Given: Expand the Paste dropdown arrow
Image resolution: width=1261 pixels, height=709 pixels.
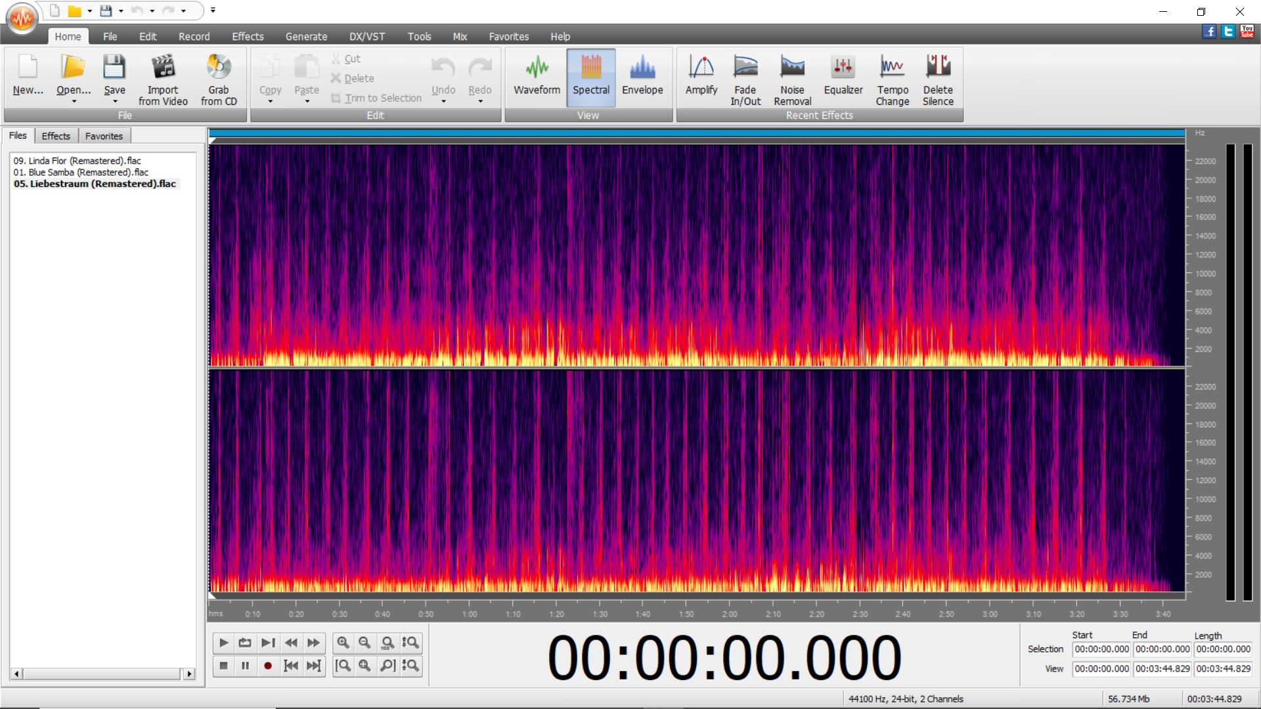Looking at the screenshot, I should [x=307, y=102].
